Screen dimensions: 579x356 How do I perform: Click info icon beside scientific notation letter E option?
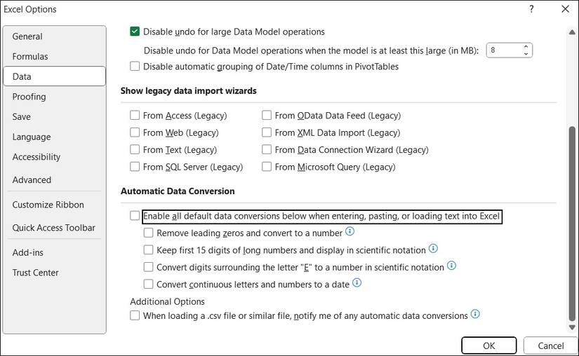click(451, 266)
